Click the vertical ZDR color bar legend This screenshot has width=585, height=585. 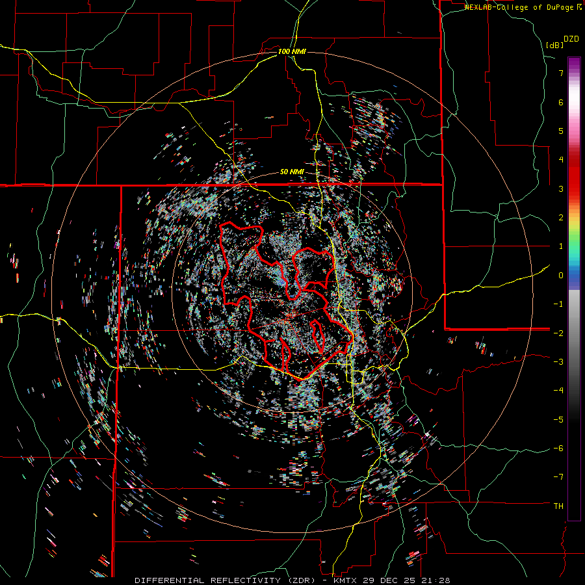coord(574,289)
